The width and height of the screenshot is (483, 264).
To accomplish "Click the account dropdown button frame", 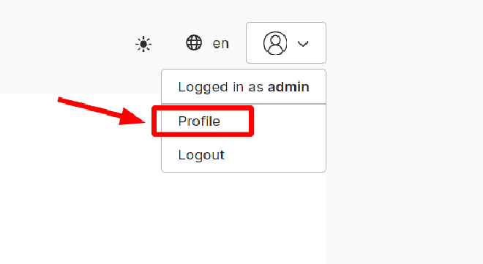I will [286, 42].
